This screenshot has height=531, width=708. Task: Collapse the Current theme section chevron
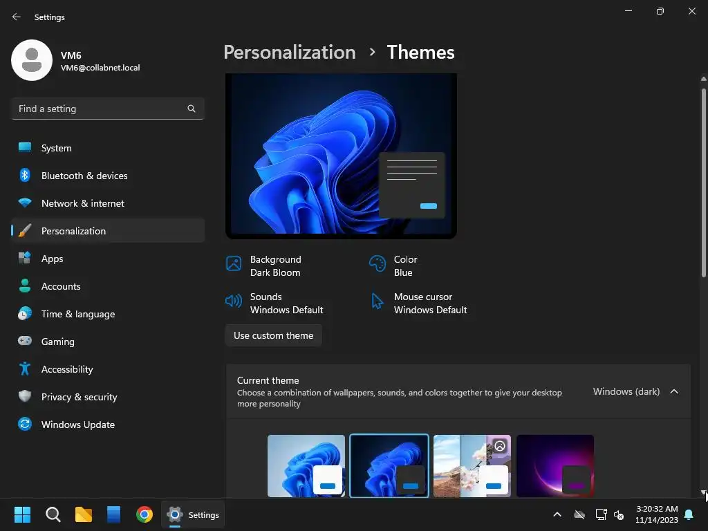(x=674, y=391)
